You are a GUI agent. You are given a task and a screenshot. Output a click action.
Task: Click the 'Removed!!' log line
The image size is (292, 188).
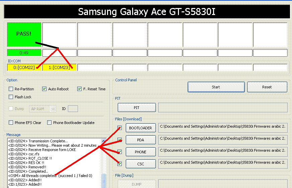[27, 167]
